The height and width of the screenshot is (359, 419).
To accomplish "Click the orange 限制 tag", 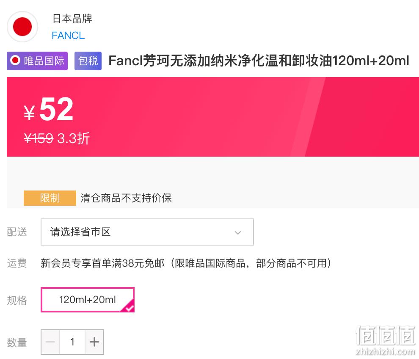I will [x=50, y=198].
